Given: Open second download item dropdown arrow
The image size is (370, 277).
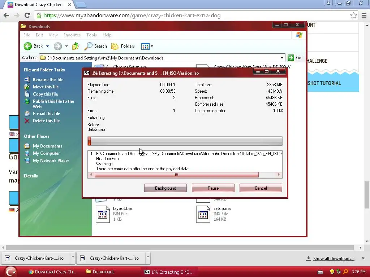Looking at the screenshot, I should coord(148,258).
